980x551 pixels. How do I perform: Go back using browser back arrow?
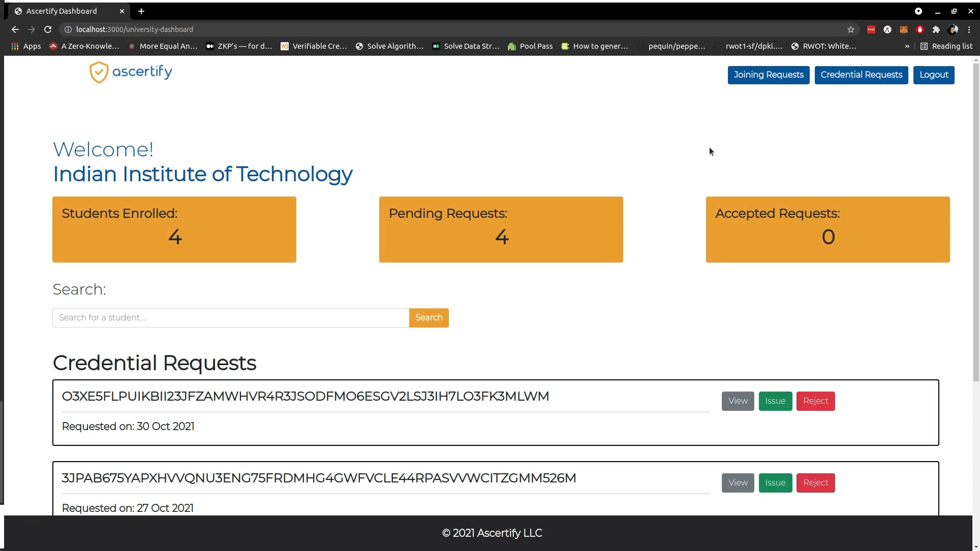[15, 29]
